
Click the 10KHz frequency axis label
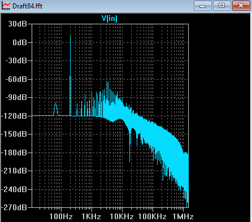point(122,216)
